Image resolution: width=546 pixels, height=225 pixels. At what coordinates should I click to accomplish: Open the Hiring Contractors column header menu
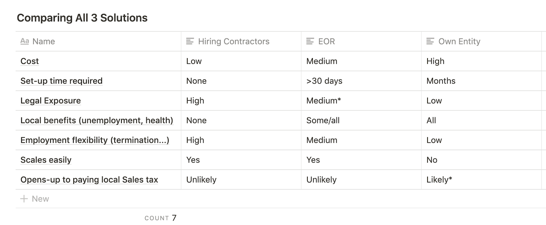(x=234, y=41)
